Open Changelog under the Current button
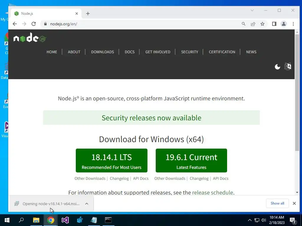 (x=199, y=178)
